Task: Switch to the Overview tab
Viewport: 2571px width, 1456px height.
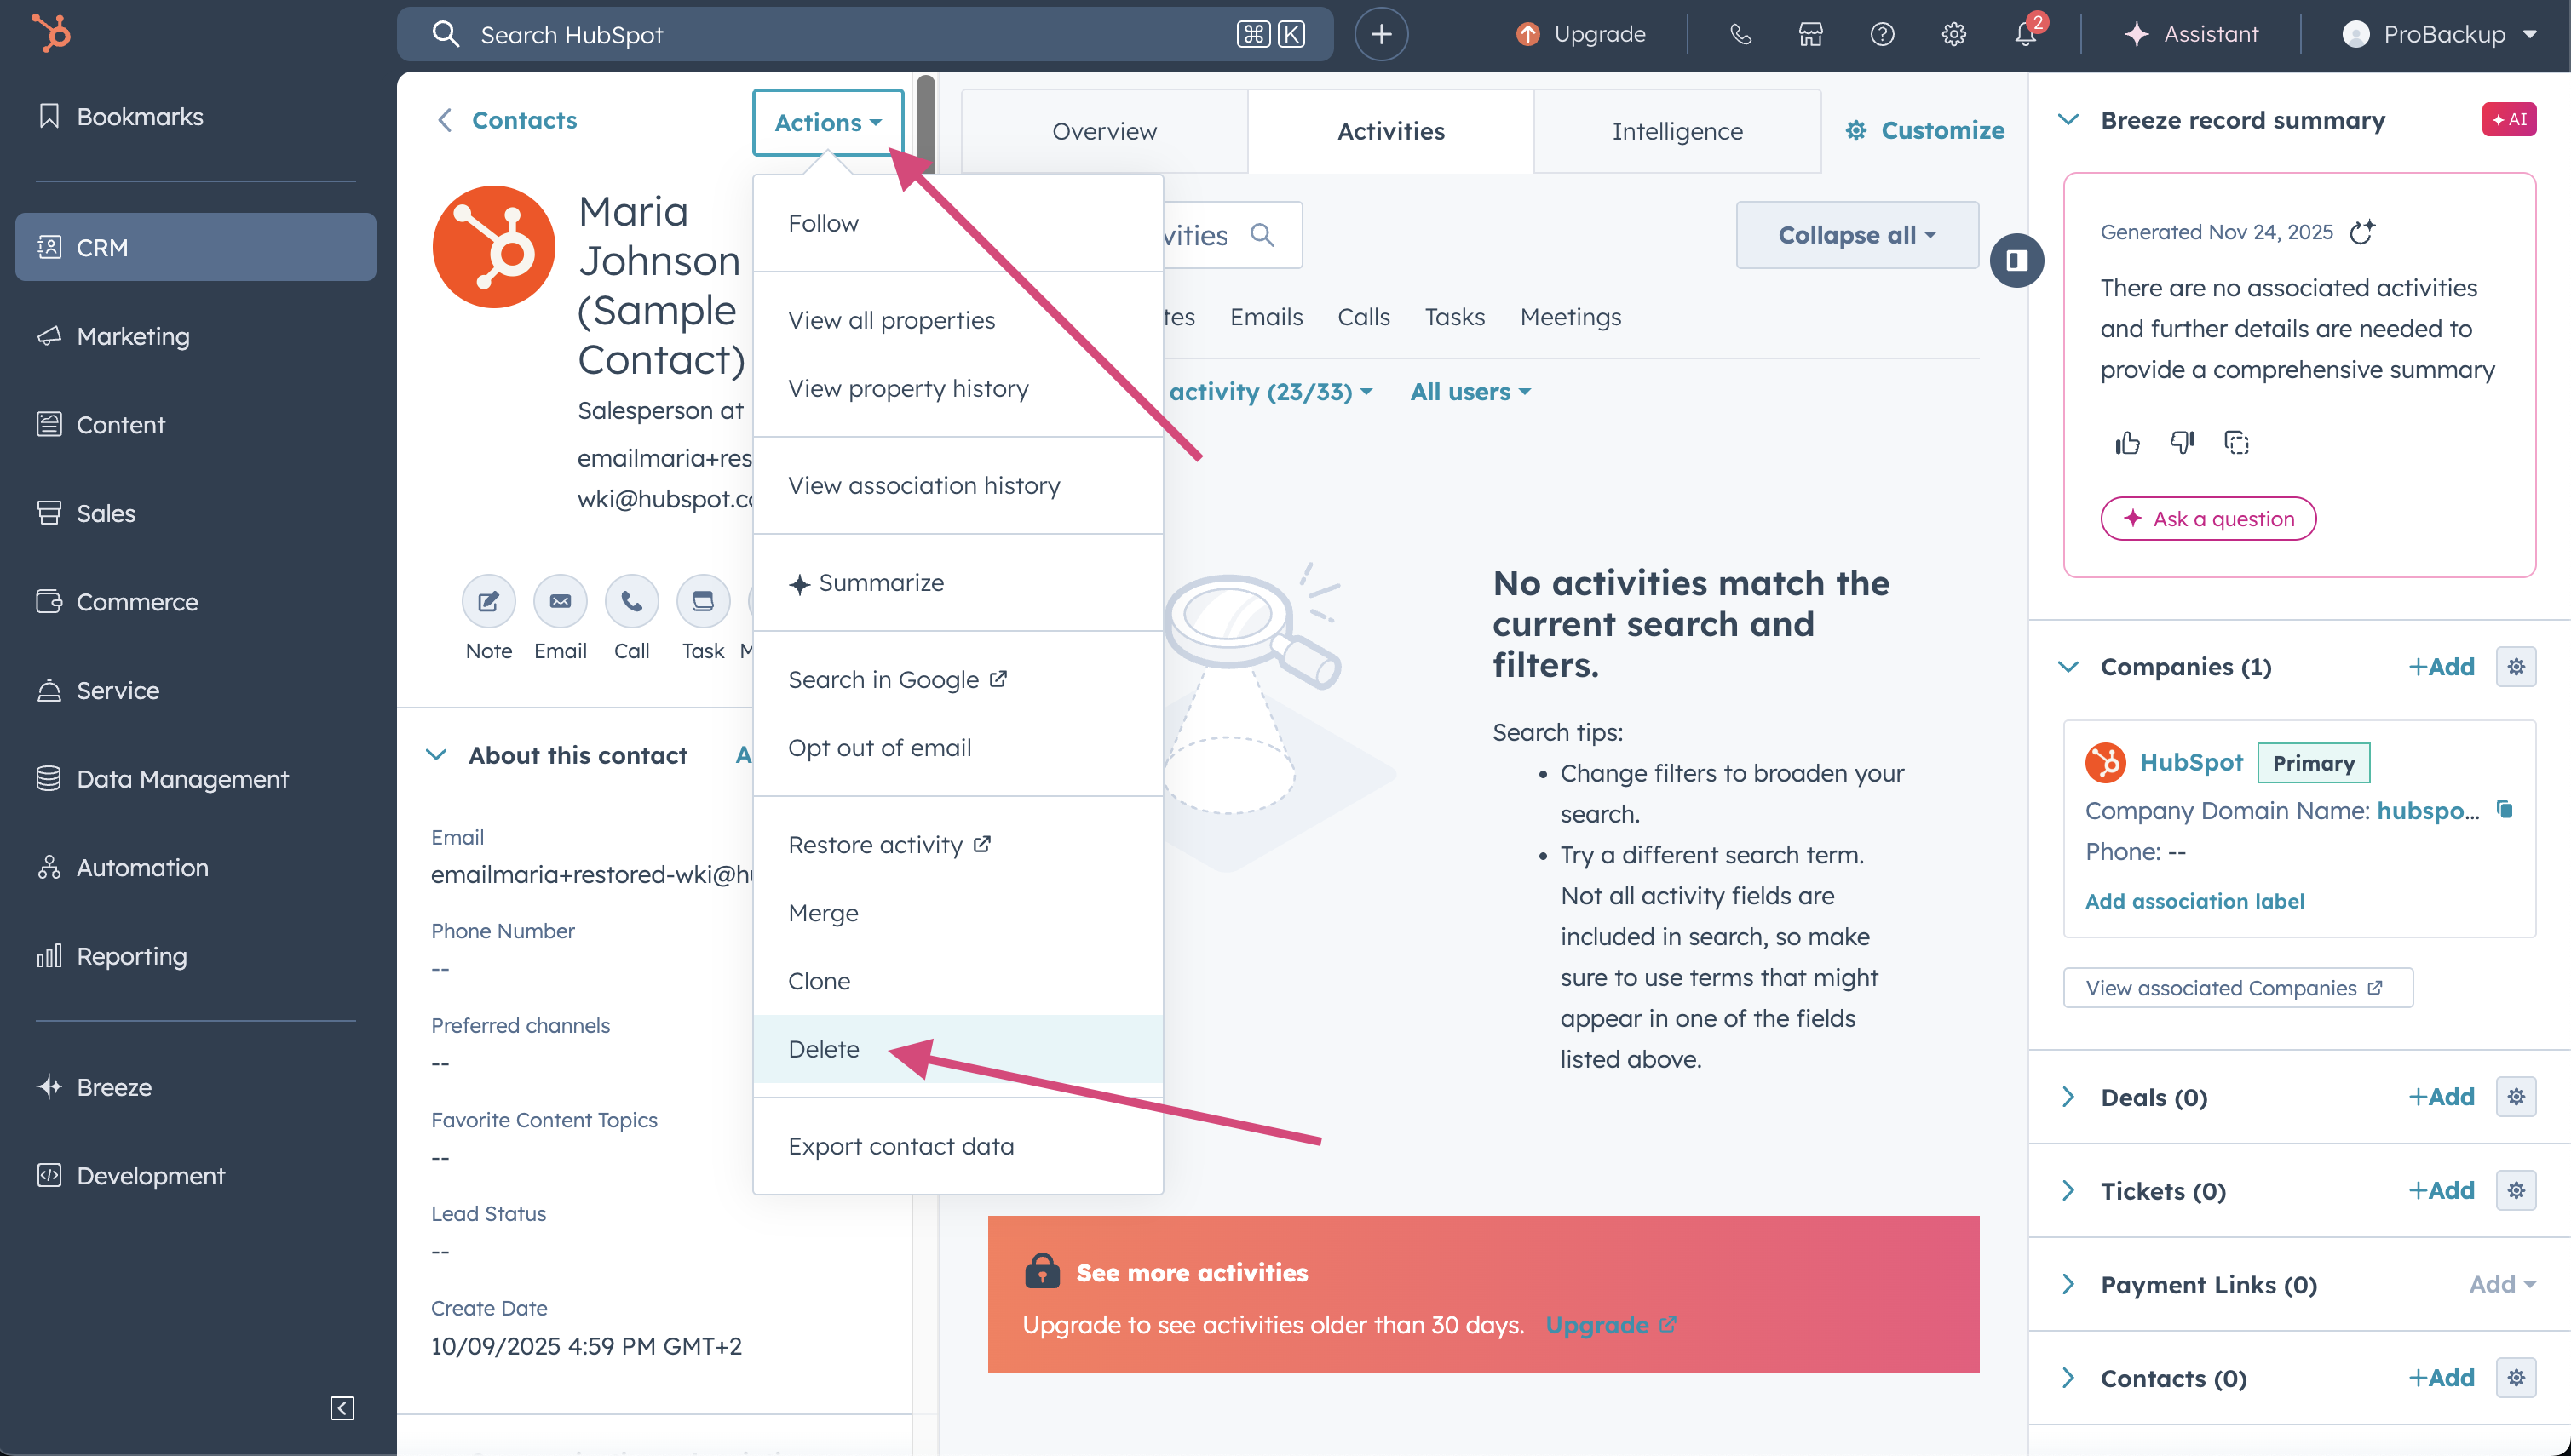Action: point(1103,131)
